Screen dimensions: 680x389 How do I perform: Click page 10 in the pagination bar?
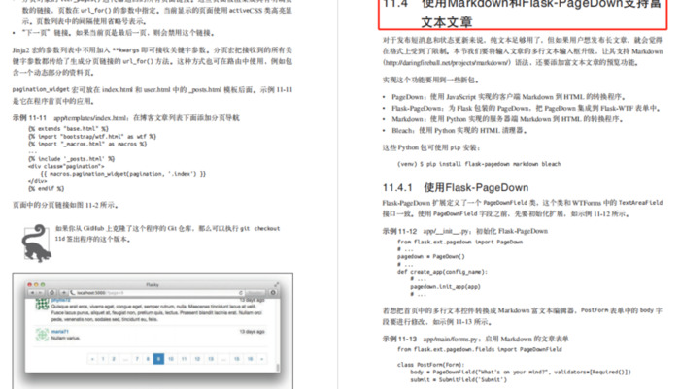point(171,359)
